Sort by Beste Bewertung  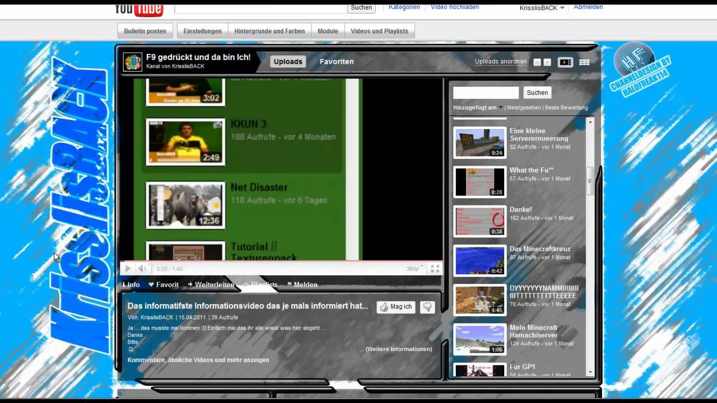[x=566, y=107]
